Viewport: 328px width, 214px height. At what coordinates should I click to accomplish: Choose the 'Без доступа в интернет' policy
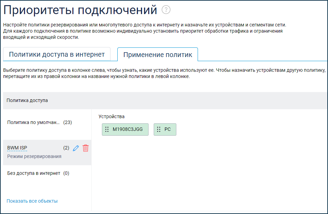34,173
